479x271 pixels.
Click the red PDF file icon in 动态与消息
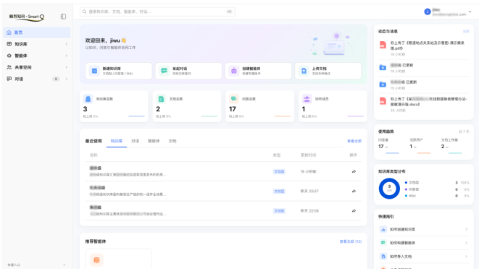tap(383, 45)
